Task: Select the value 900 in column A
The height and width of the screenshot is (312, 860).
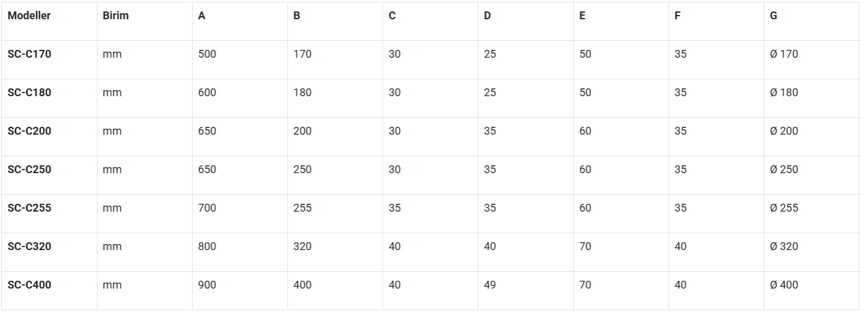Action: click(207, 285)
